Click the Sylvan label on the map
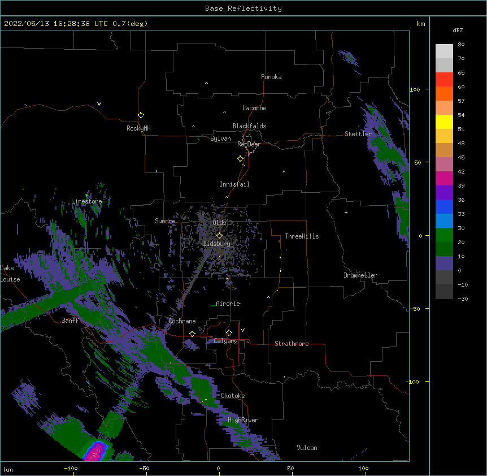Viewport: 487px width, 476px height. [x=220, y=139]
